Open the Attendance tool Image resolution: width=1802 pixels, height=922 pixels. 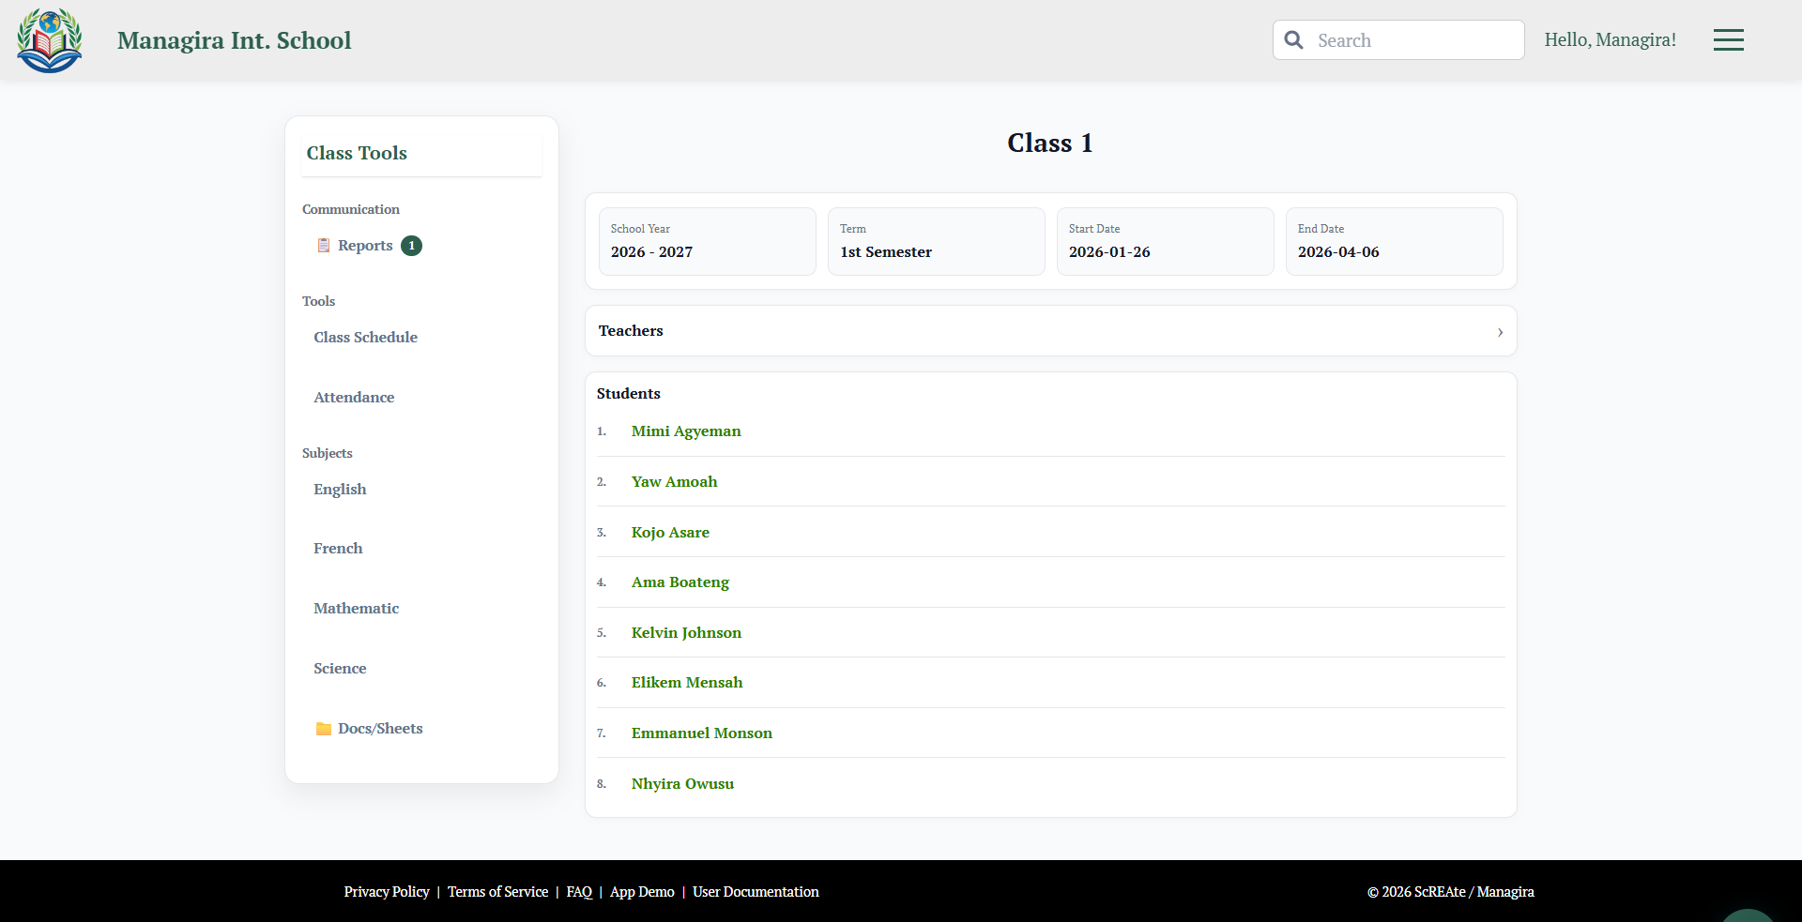[354, 397]
